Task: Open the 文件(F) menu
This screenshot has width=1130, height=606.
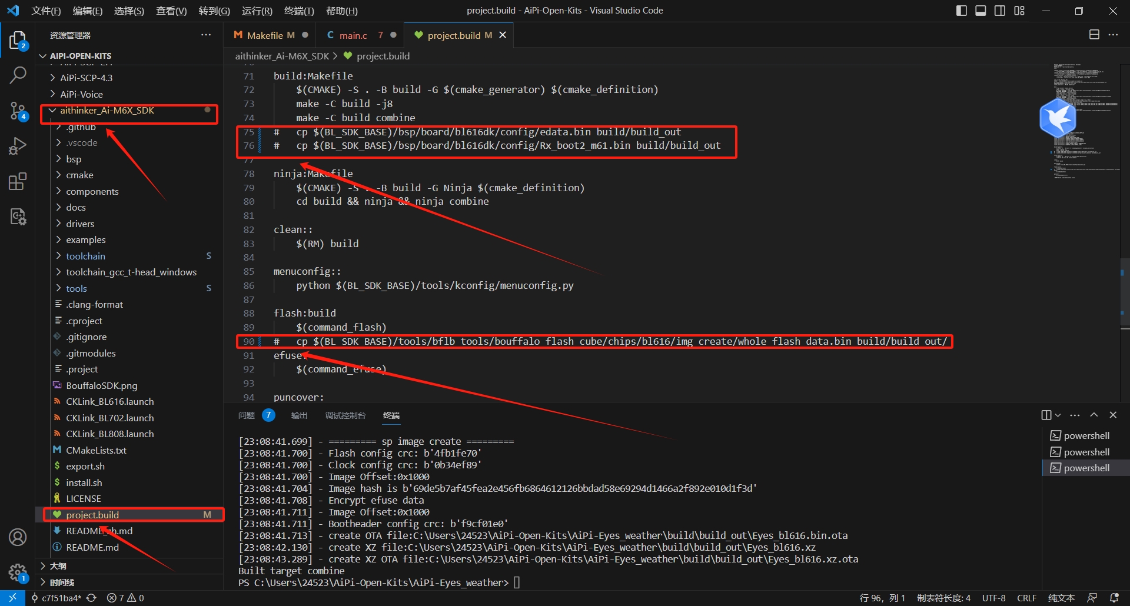Action: [x=46, y=11]
